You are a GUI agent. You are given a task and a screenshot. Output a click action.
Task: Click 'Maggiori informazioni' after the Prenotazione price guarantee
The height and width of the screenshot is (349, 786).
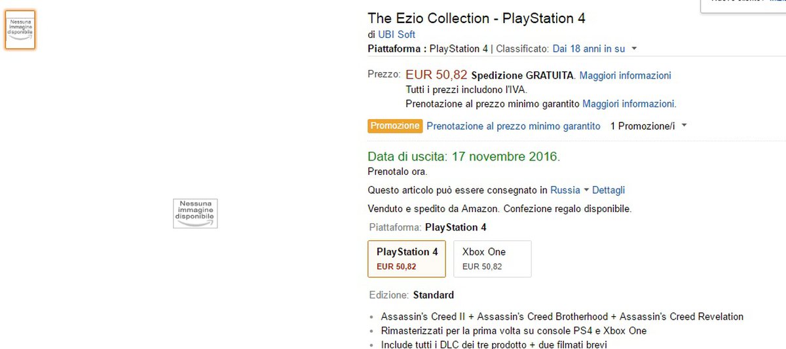pyautogui.click(x=629, y=103)
